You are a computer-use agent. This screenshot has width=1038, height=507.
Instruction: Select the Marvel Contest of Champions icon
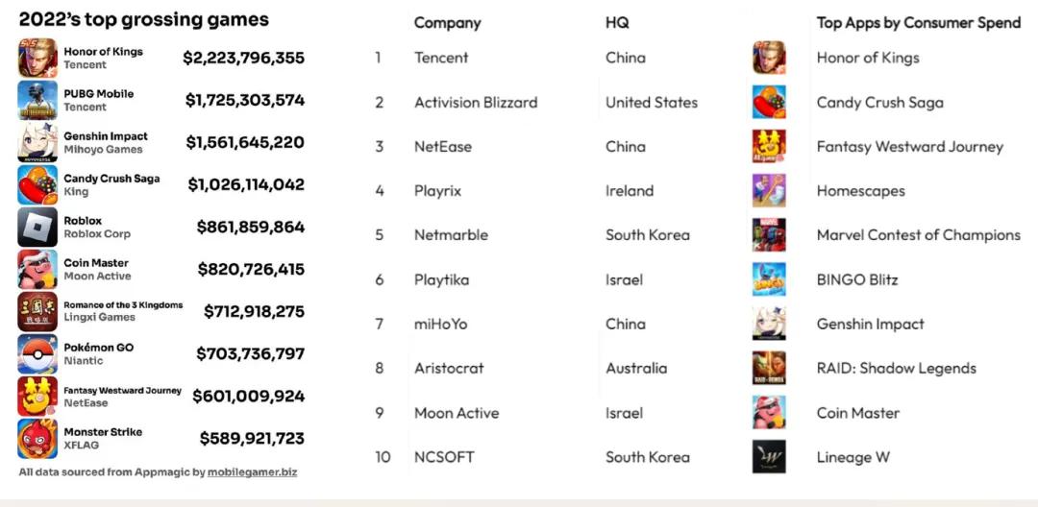769,235
